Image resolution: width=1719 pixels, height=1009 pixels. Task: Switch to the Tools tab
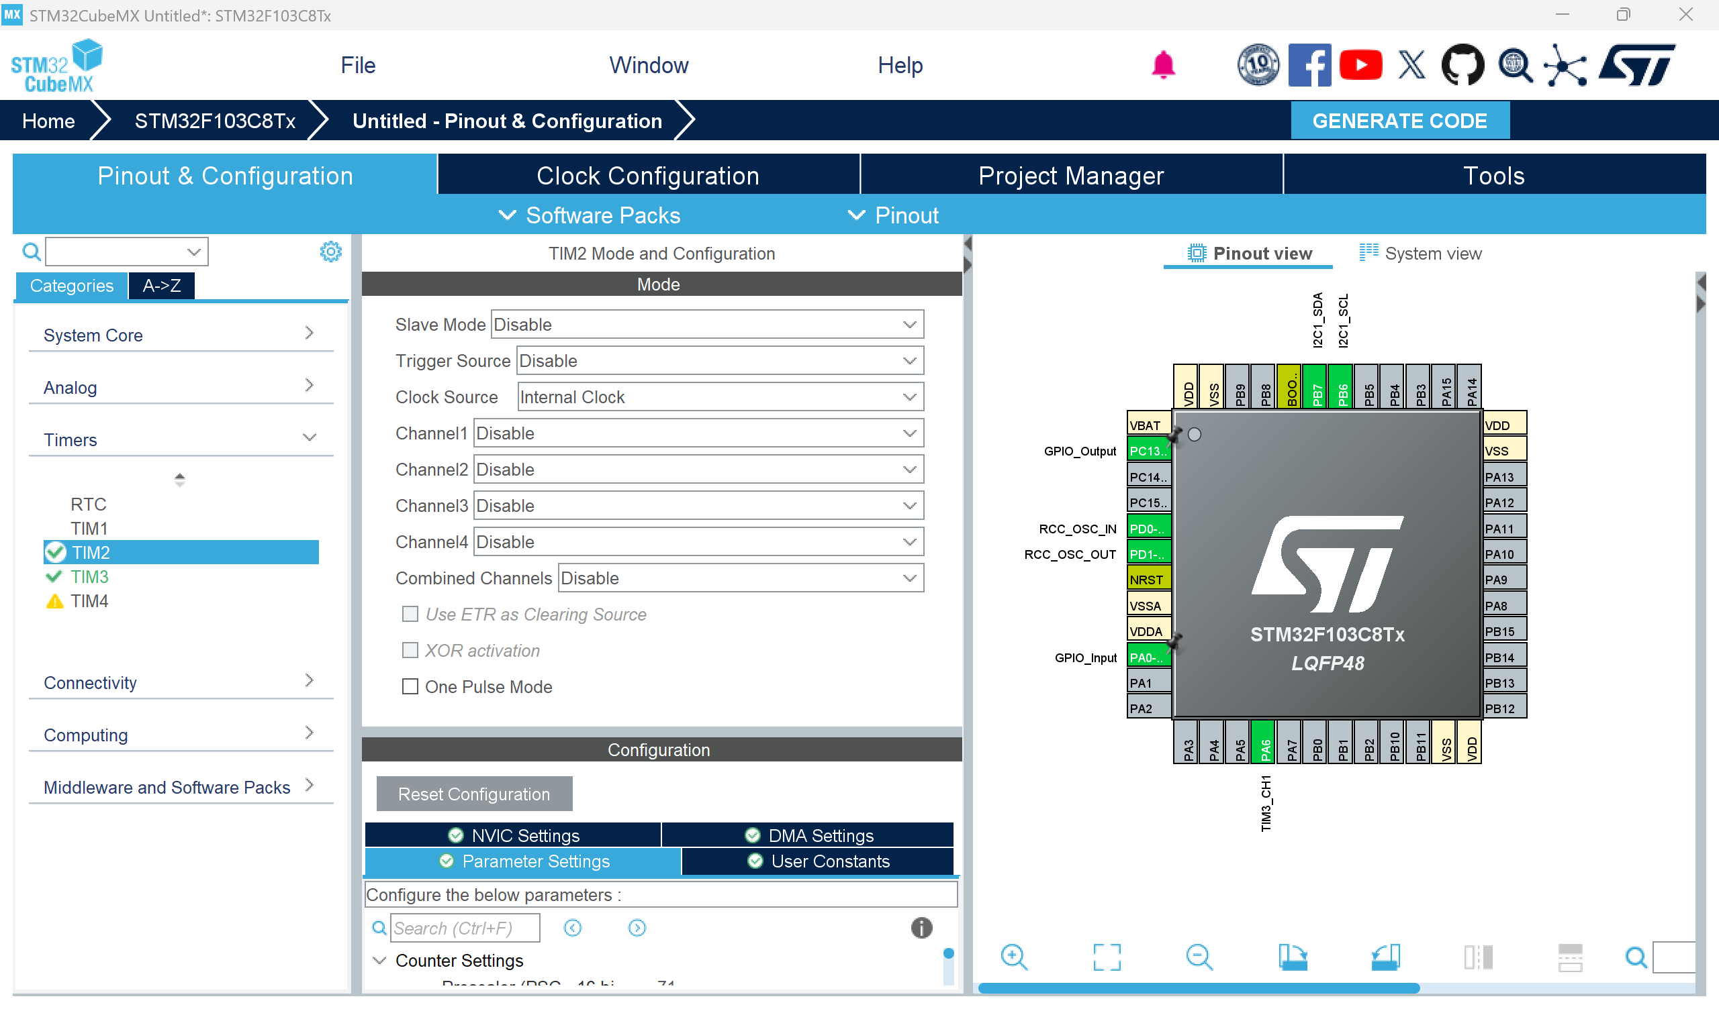click(1494, 175)
